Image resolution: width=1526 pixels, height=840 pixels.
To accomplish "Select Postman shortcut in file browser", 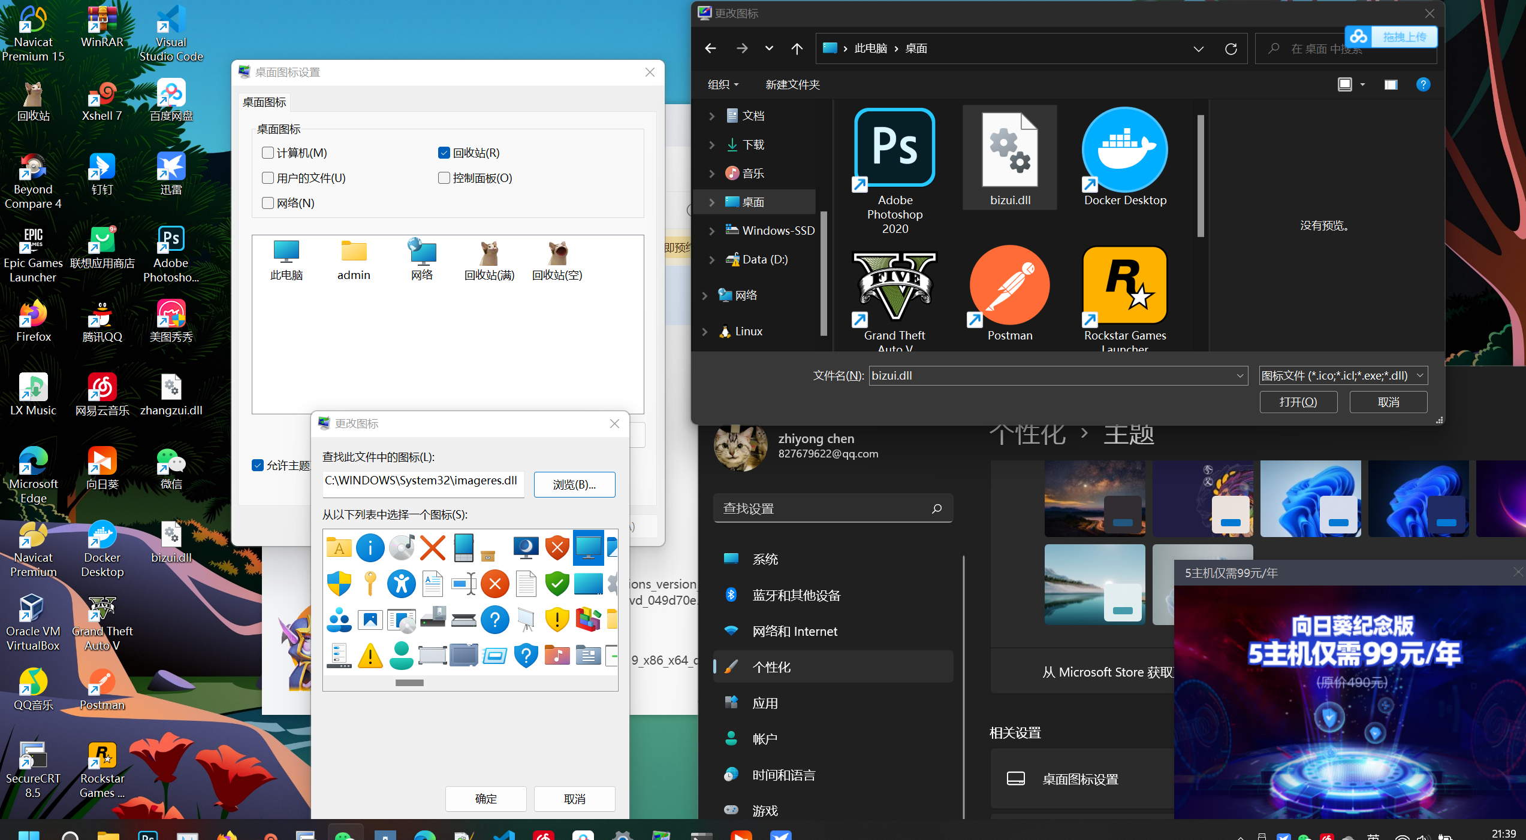I will 1010,295.
